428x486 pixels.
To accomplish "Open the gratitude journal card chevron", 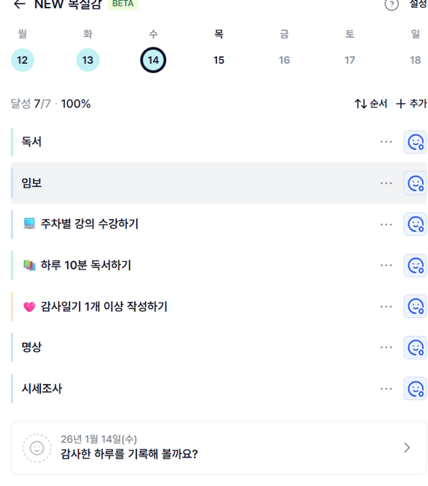I will pyautogui.click(x=407, y=448).
